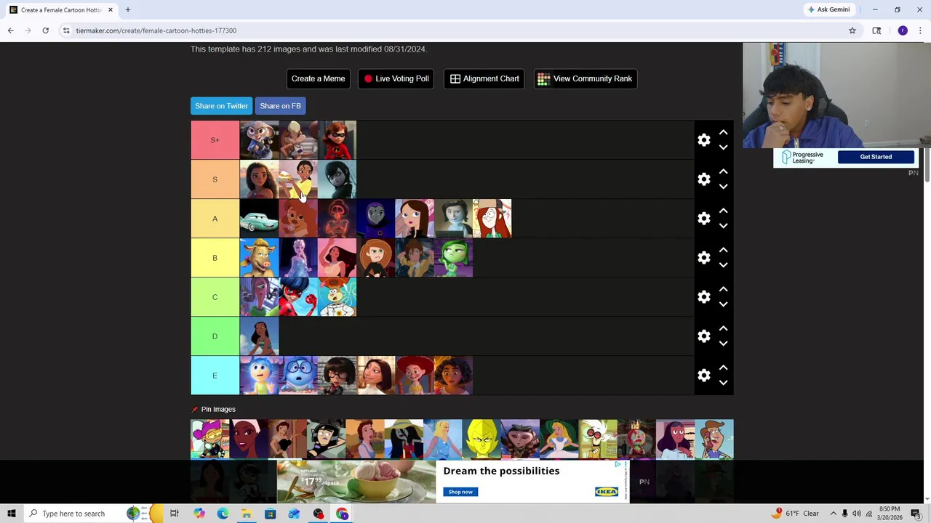931x523 pixels.
Task: Open settings gear for the D tier row
Action: (703, 336)
